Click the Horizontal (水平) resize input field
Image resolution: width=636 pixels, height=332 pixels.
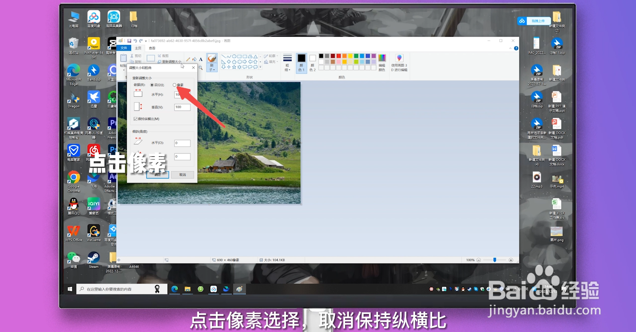click(x=182, y=95)
